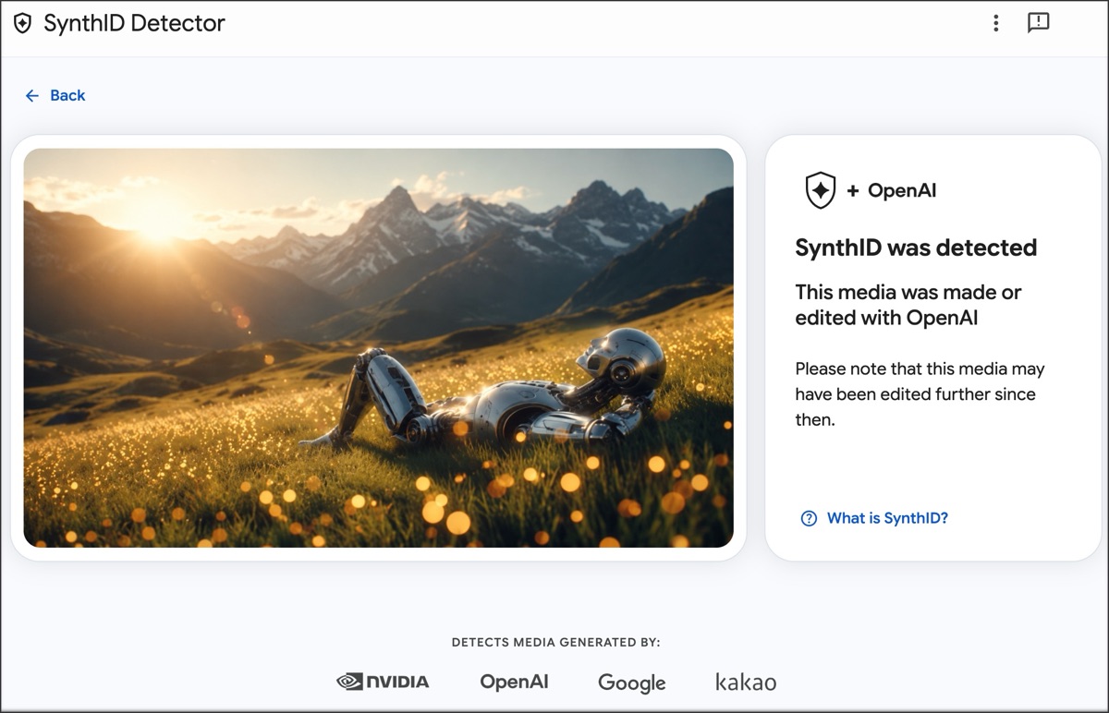Click the SynthID sparkle shield icon
This screenshot has width=1109, height=713.
(x=821, y=190)
